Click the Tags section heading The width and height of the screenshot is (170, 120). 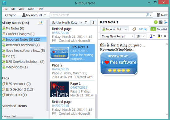(x=6, y=78)
